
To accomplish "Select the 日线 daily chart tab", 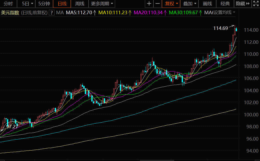I will point(62,4).
